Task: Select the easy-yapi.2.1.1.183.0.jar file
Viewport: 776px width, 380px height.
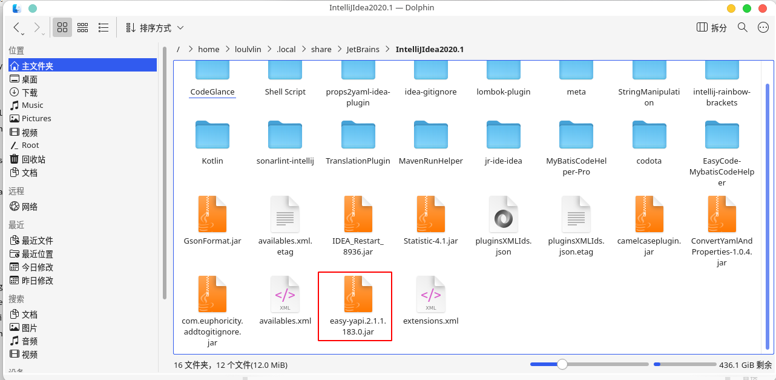Action: (x=358, y=307)
